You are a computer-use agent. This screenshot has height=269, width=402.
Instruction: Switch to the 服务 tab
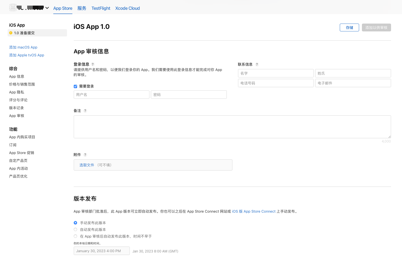coord(82,8)
